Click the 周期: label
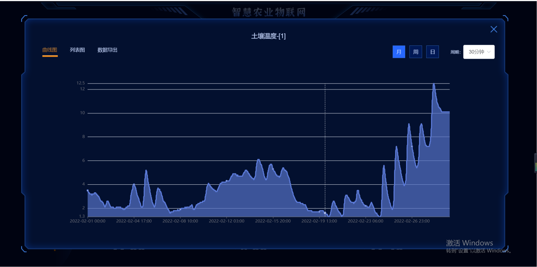537x267 pixels. pos(455,52)
